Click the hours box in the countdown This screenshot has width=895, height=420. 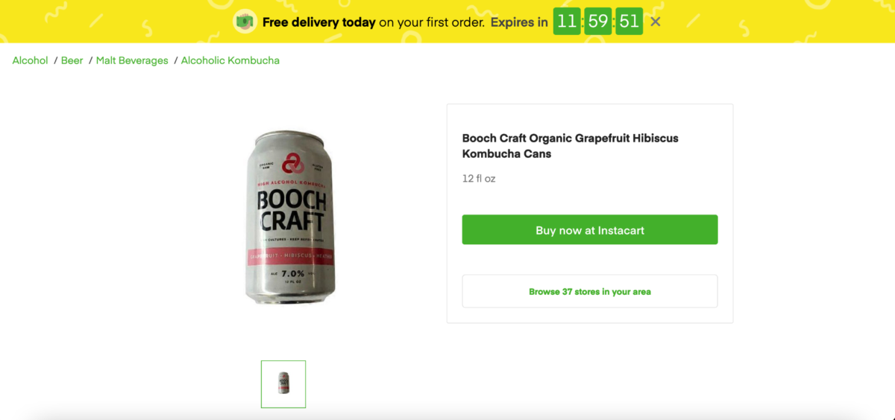pyautogui.click(x=567, y=22)
